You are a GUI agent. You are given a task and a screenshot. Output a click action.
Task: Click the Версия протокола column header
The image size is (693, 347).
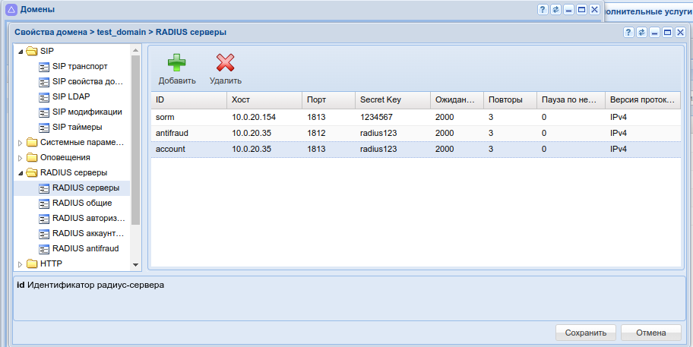(x=643, y=99)
